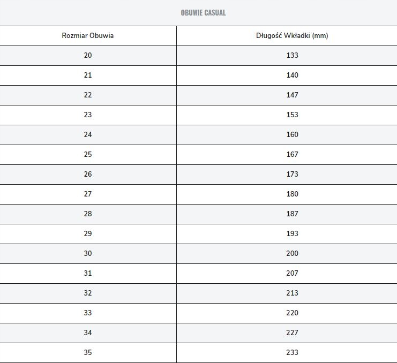Click the 213 insole length value
The image size is (397, 363).
click(292, 293)
